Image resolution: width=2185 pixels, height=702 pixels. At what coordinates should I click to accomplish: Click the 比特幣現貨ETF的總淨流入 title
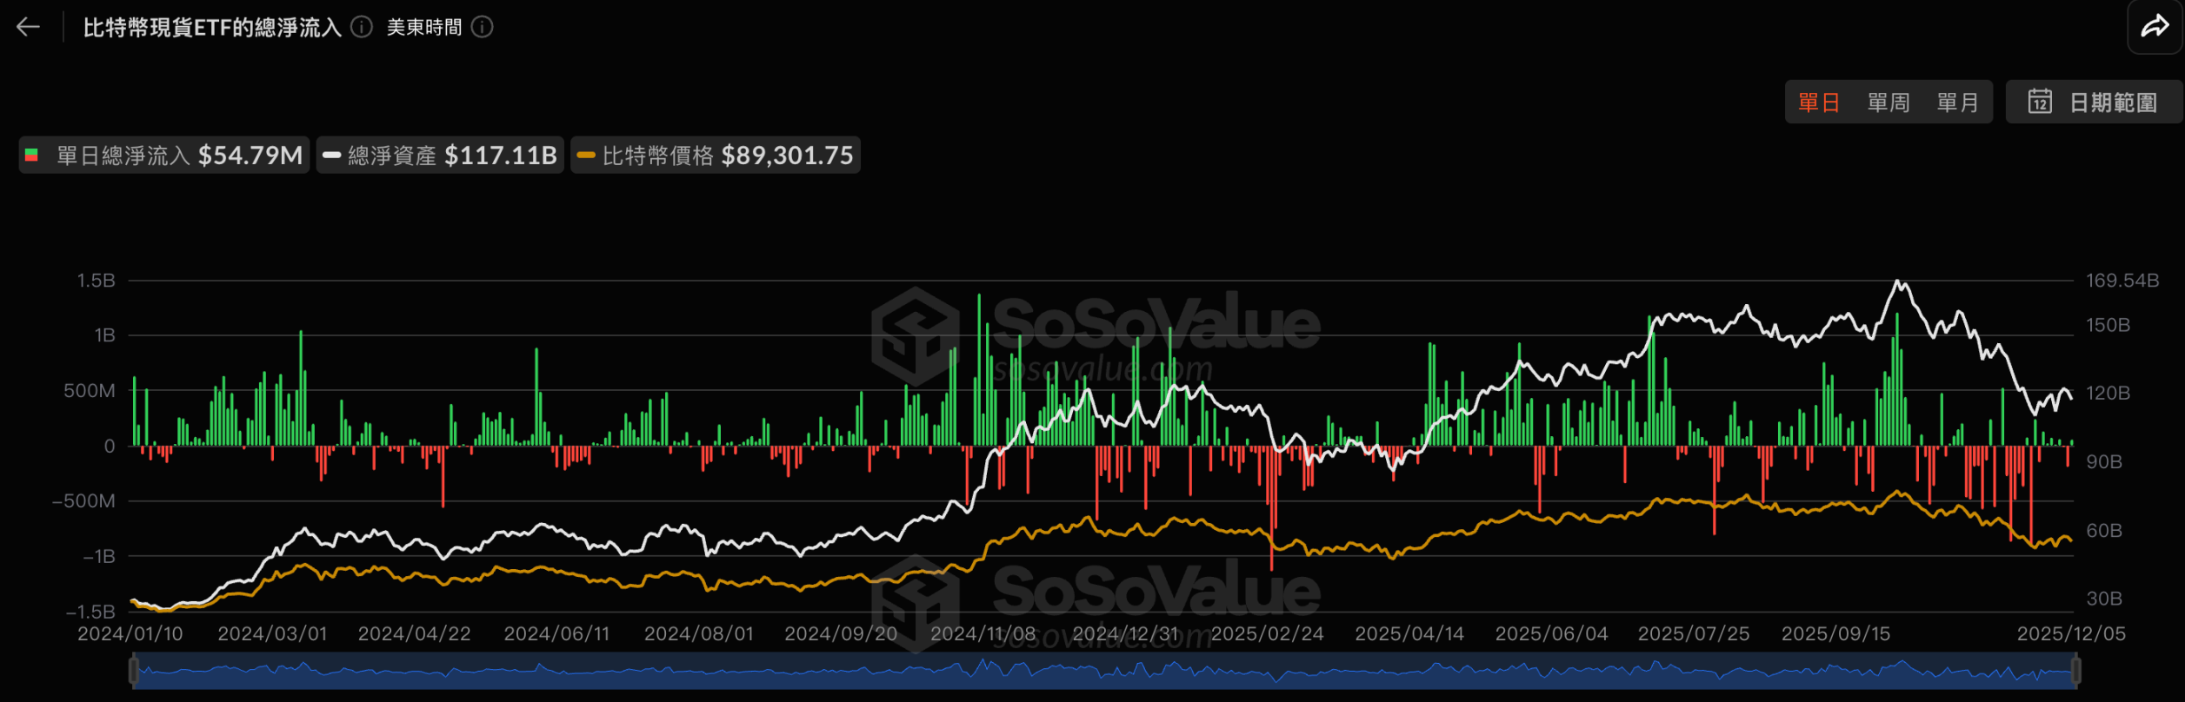click(212, 27)
